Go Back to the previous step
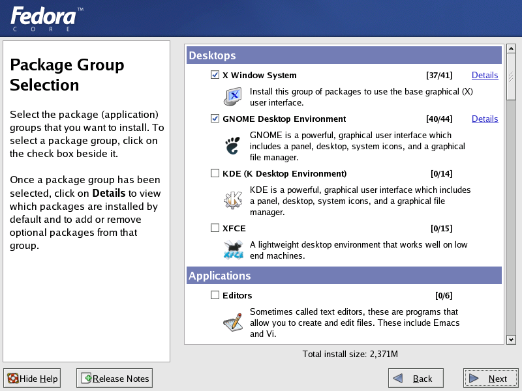522x391 pixels. 416,378
